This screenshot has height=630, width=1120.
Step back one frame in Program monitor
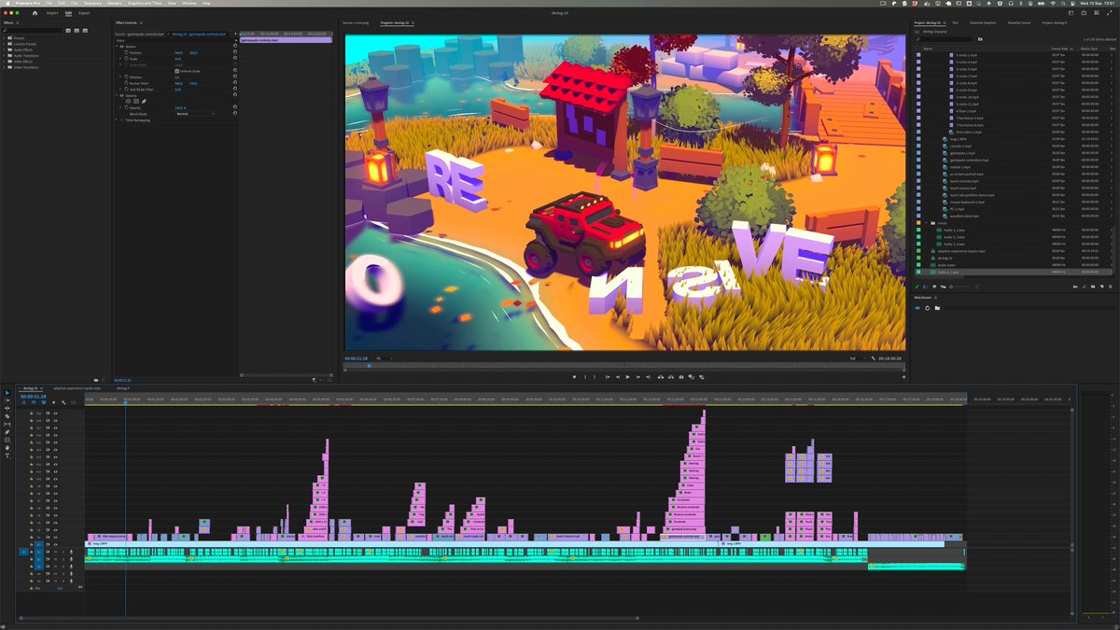pos(618,377)
